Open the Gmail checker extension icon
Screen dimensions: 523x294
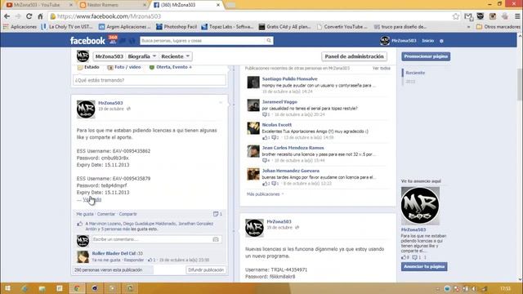tap(468, 16)
